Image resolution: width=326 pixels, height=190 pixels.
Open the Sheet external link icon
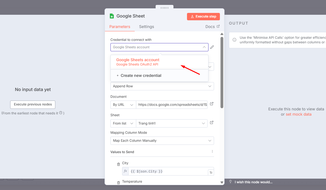[x=212, y=122]
